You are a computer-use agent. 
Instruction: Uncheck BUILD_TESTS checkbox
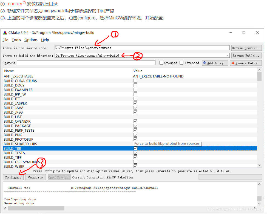[135, 153]
